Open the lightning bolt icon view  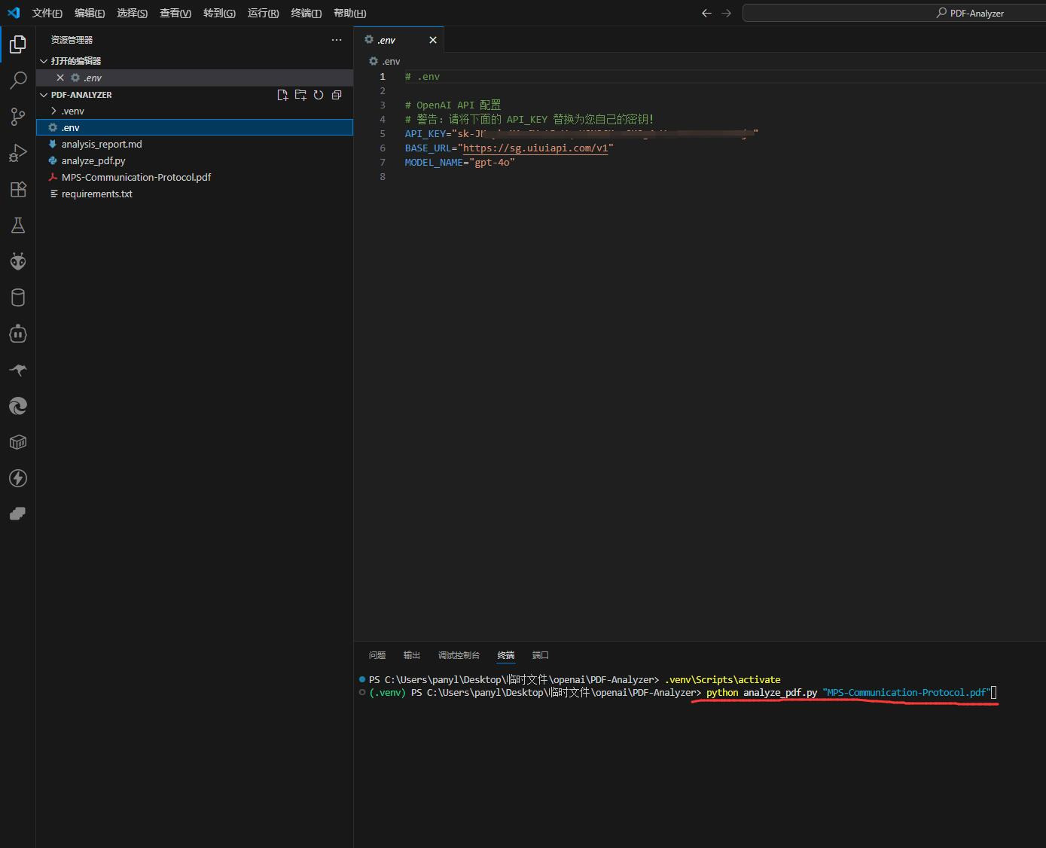click(18, 478)
